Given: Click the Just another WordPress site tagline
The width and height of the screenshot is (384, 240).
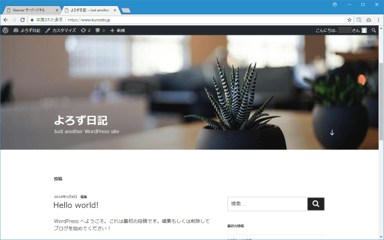Looking at the screenshot, I should (x=86, y=131).
